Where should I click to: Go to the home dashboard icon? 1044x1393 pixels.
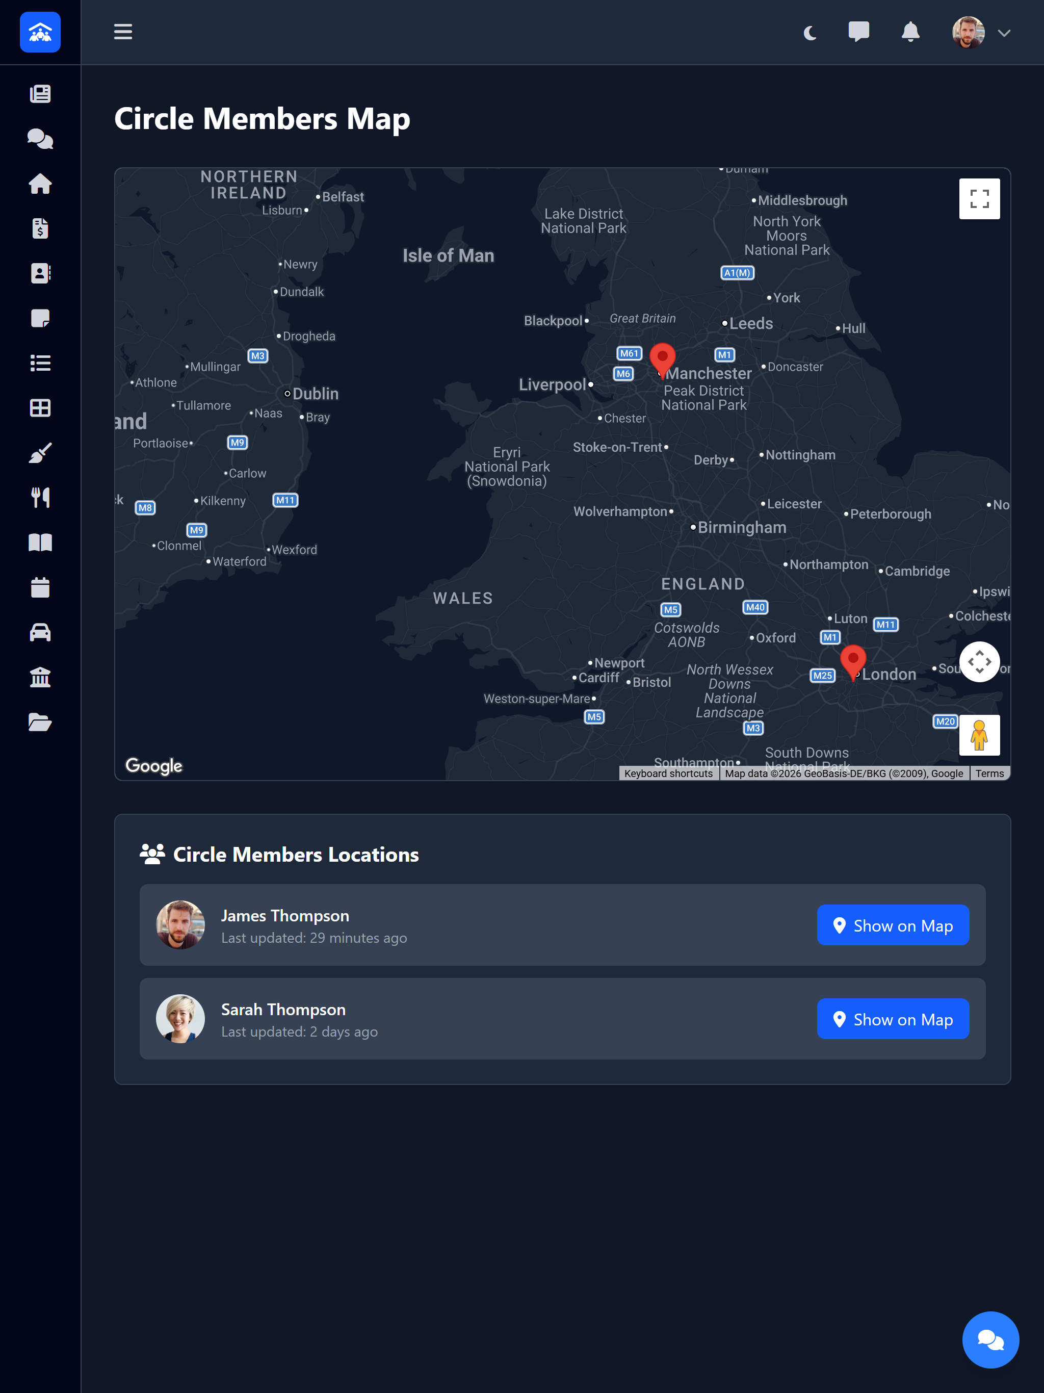40,184
